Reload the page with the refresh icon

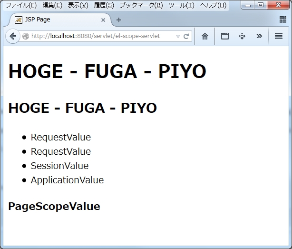tap(186, 36)
